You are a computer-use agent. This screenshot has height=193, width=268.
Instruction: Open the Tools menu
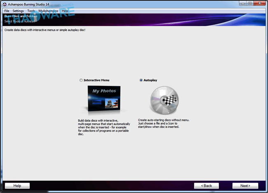pyautogui.click(x=31, y=11)
